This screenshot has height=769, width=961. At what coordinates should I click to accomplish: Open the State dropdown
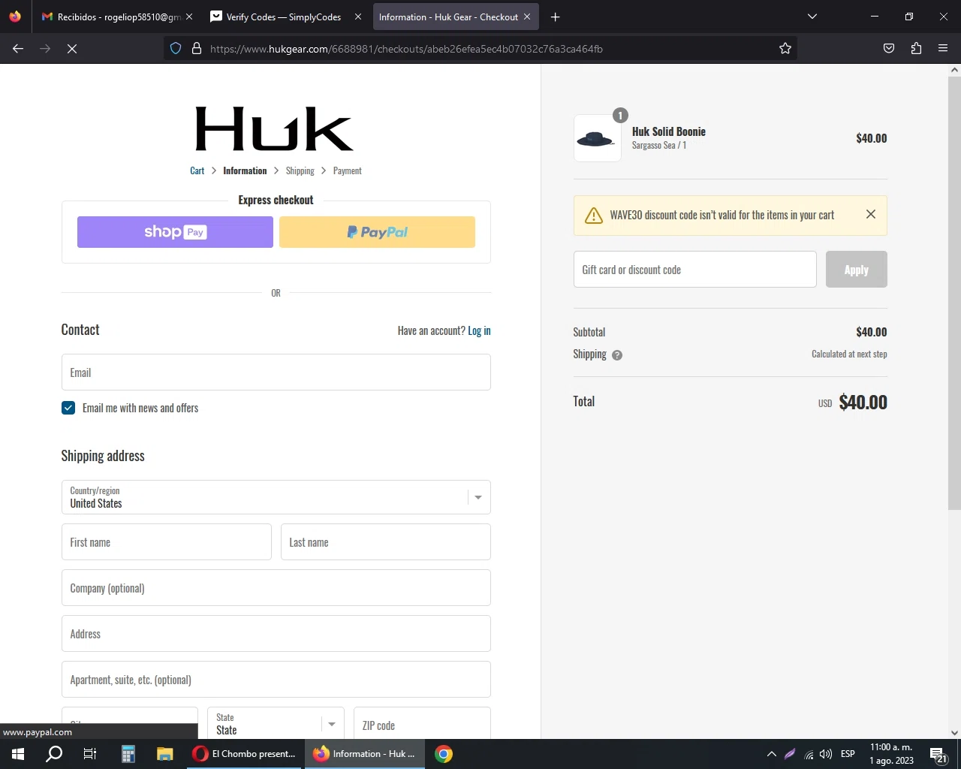click(276, 723)
